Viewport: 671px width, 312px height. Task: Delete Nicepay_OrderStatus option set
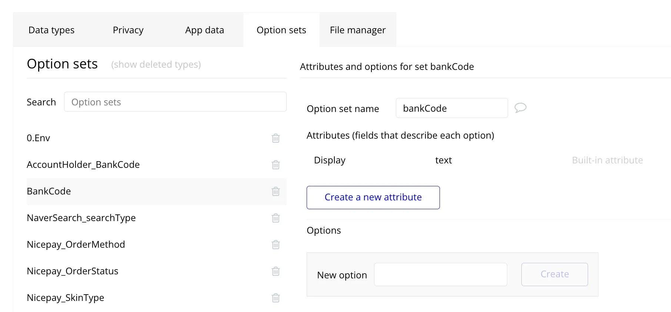276,271
